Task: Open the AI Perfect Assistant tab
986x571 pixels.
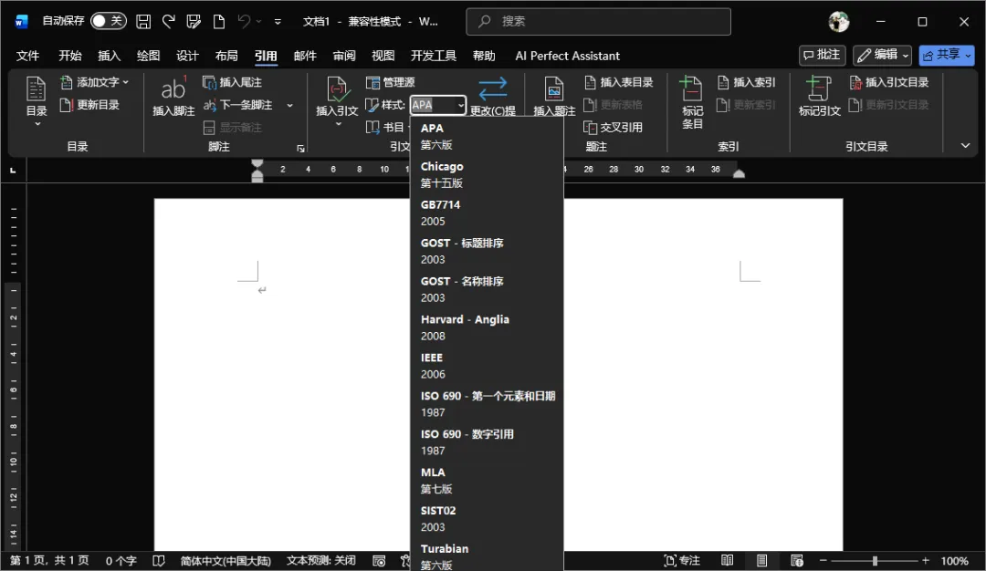Action: point(567,56)
